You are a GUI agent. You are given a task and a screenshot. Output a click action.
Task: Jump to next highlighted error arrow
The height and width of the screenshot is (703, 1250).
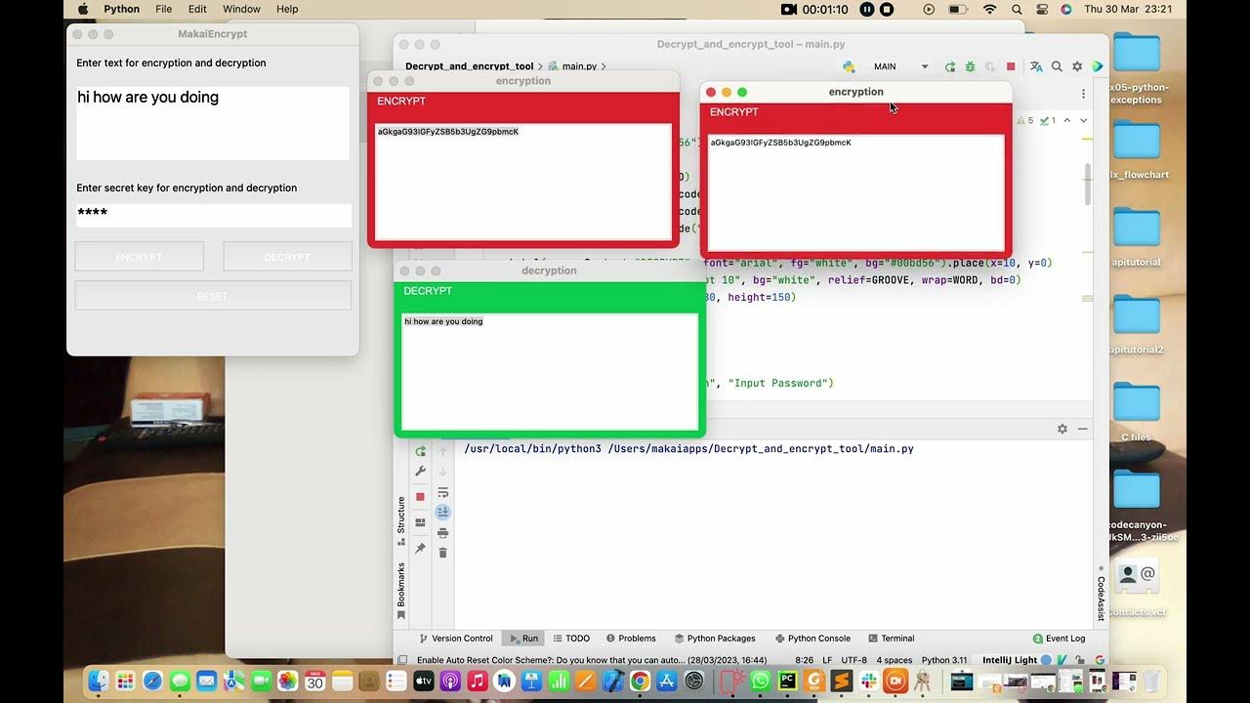click(1083, 120)
